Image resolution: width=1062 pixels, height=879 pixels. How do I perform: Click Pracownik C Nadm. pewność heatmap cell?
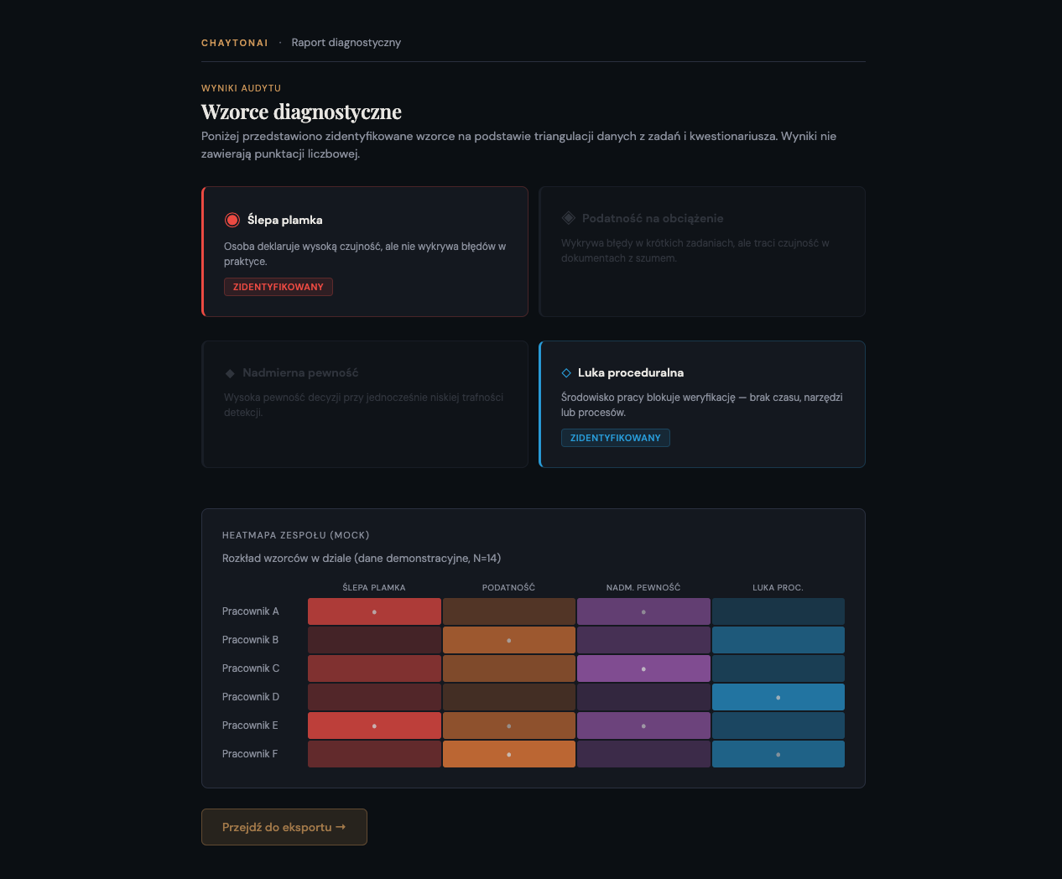click(643, 668)
